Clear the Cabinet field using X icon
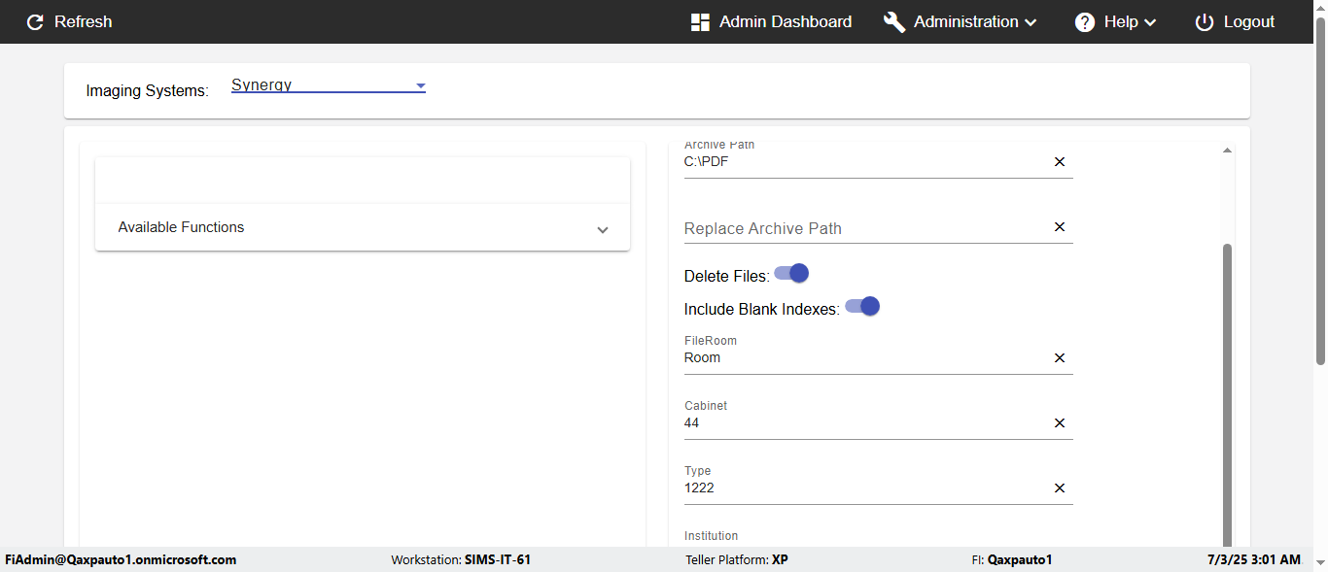Screen dimensions: 1328x572 [1060, 423]
